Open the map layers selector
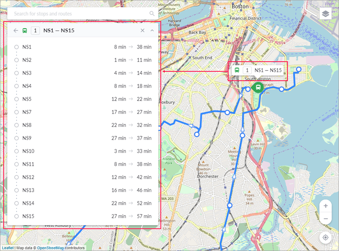 click(326, 14)
